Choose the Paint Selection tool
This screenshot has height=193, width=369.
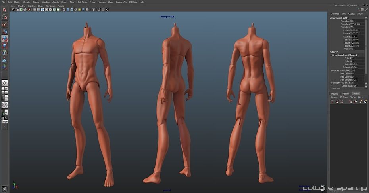pos(4,24)
